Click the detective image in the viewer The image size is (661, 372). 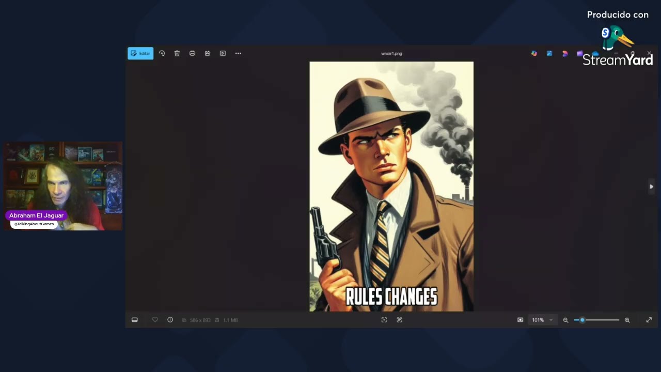click(391, 187)
